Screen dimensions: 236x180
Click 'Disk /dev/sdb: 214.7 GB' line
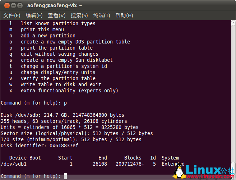pos(63,115)
